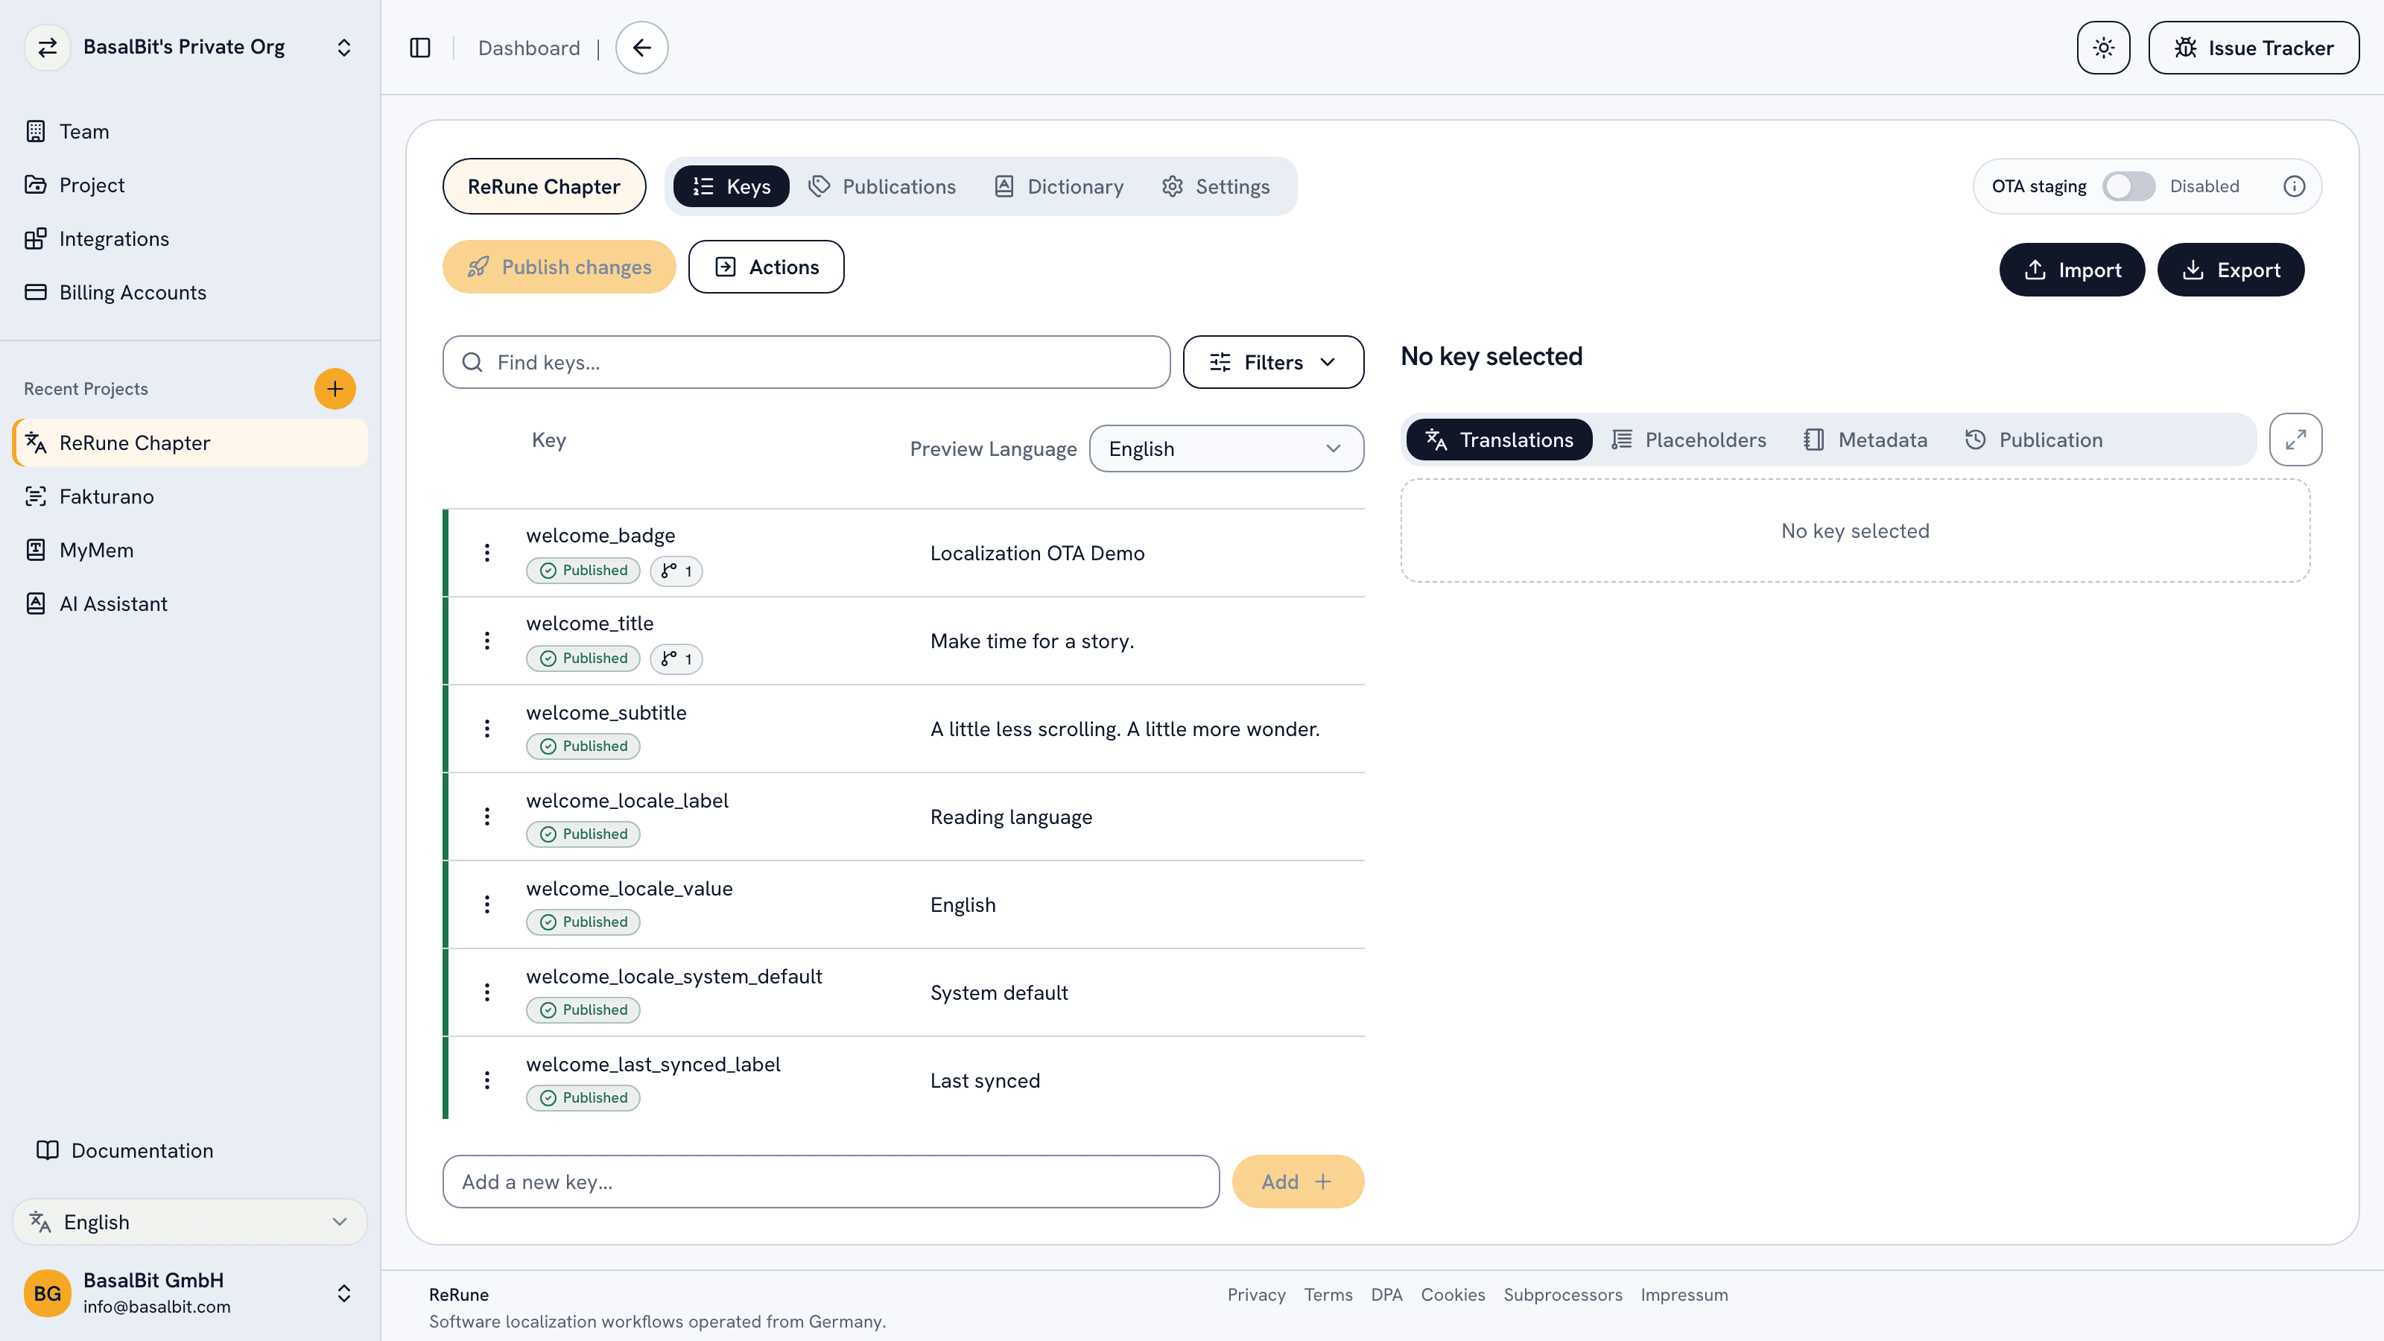Toggle OTA staging switch

2128,186
